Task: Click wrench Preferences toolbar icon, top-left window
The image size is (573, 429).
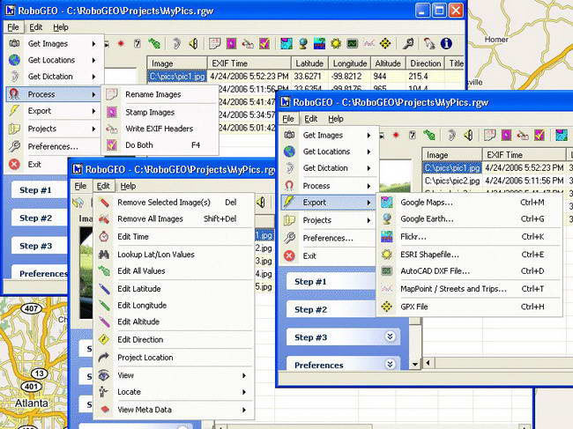Action: click(408, 44)
